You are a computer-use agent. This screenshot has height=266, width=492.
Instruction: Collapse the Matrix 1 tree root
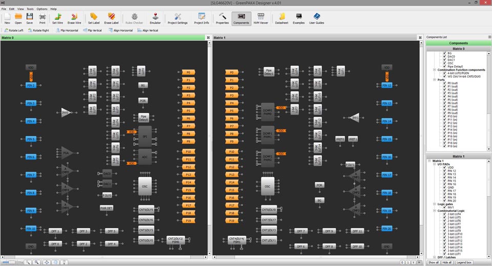coord(429,161)
